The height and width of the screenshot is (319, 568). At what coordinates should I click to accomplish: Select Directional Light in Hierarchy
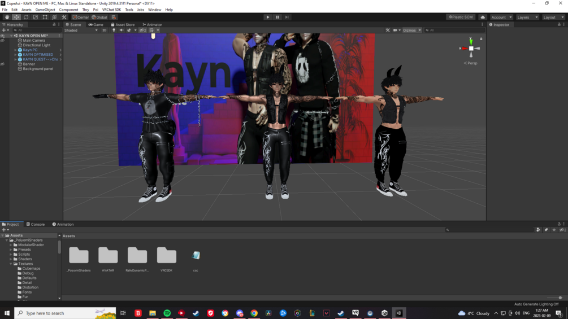click(x=37, y=45)
